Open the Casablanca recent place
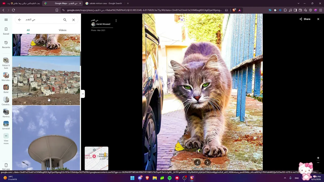This screenshot has height=182, width=324. [6, 101]
